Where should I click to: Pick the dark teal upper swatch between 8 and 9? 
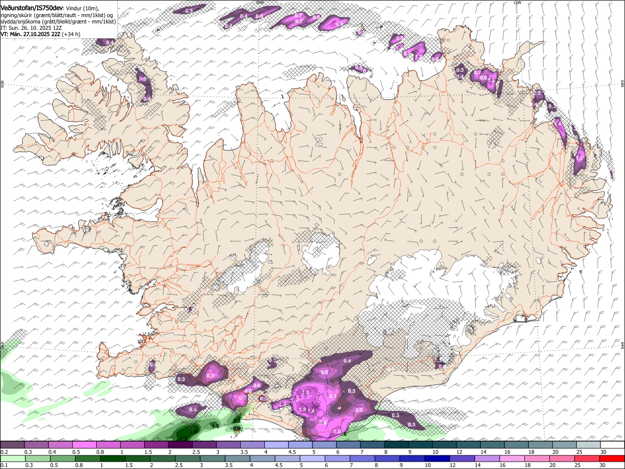pos(396,445)
